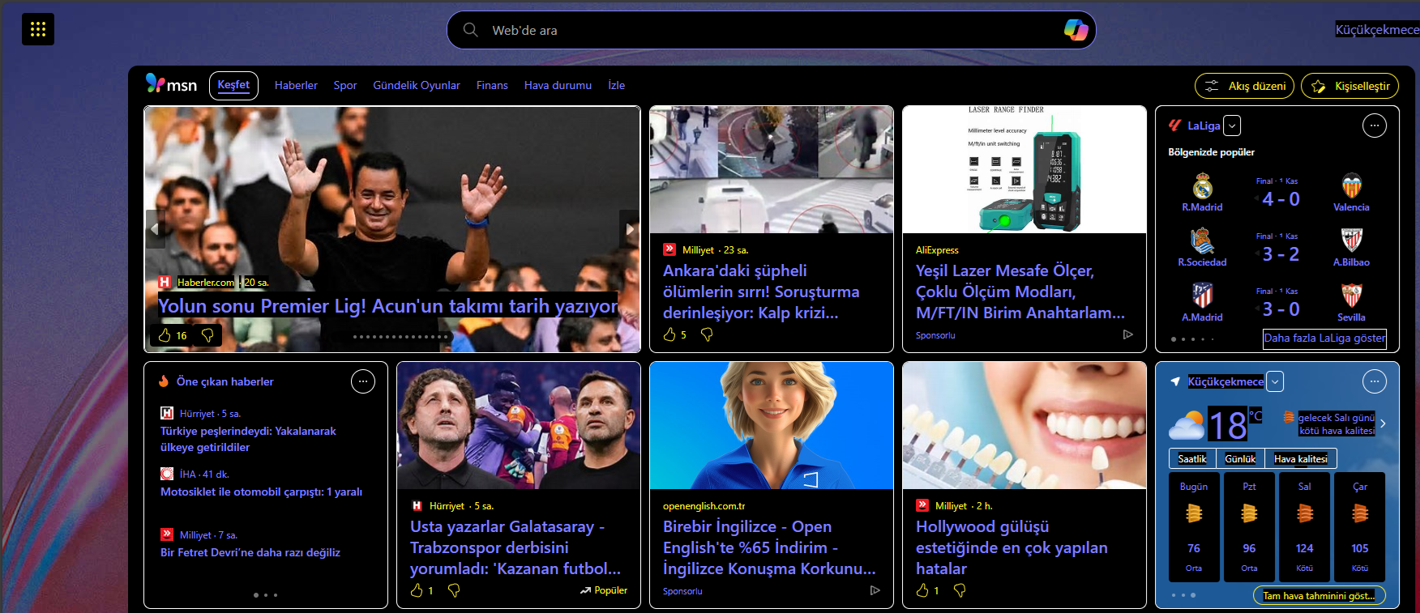
Task: Click the R.Madrid team crest
Action: point(1202,186)
